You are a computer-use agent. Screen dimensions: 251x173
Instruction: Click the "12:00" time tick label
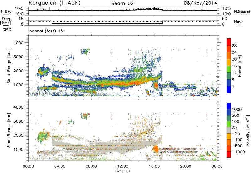[x=123, y=166]
